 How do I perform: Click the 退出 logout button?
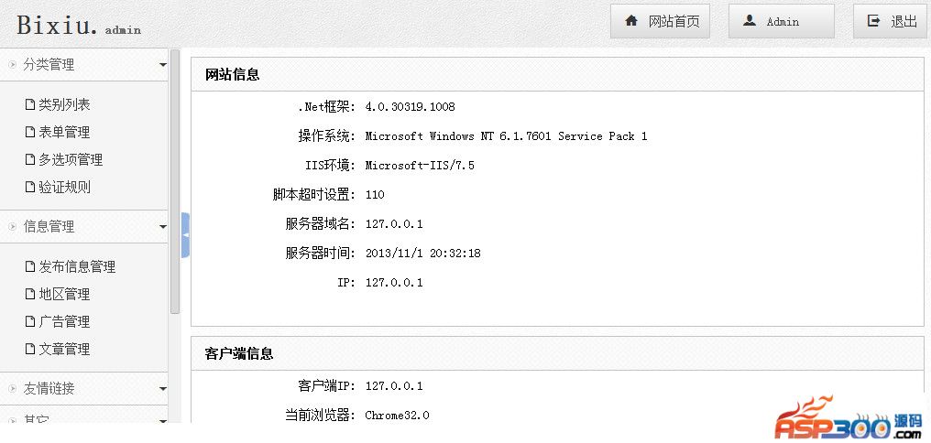(891, 21)
